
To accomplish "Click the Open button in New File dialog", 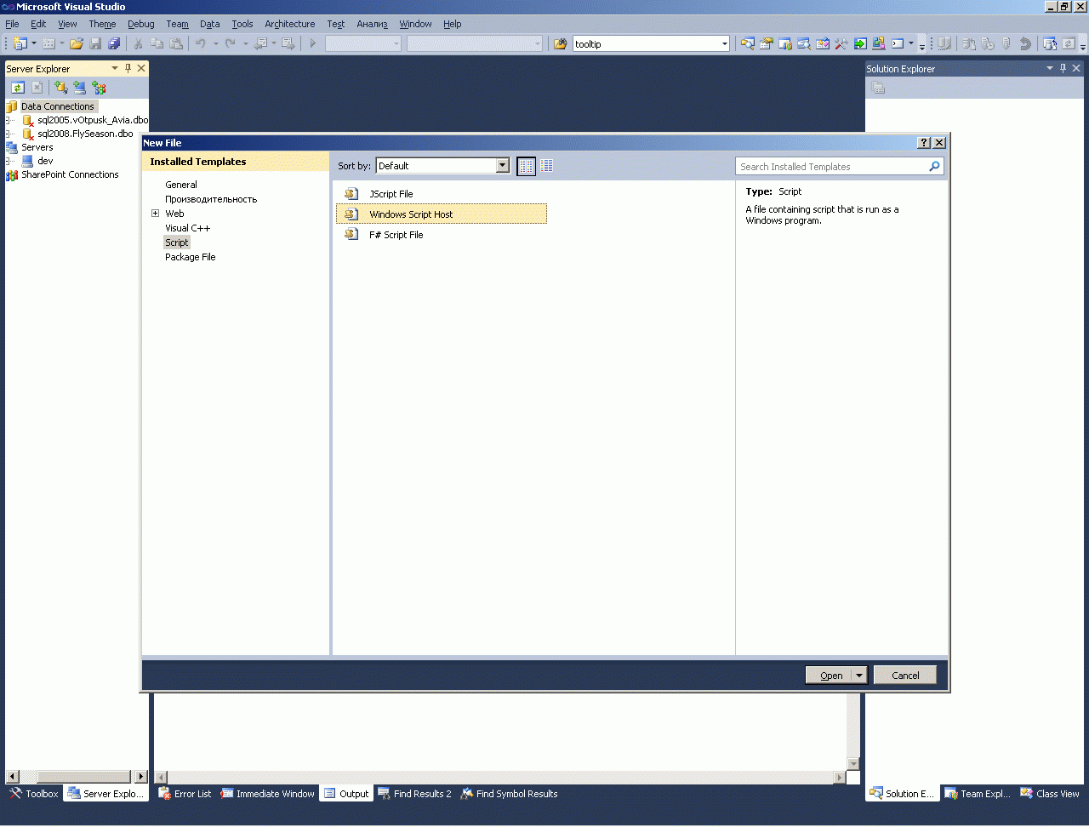I will coord(829,676).
